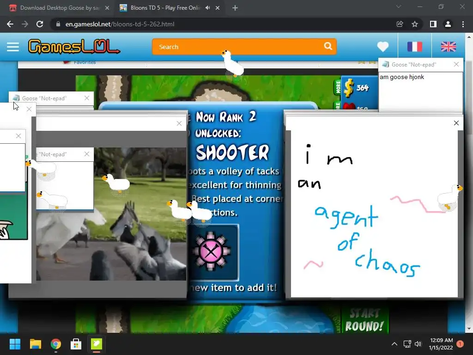Share this page from the address bar
Image resolution: width=473 pixels, height=355 pixels.
click(400, 24)
